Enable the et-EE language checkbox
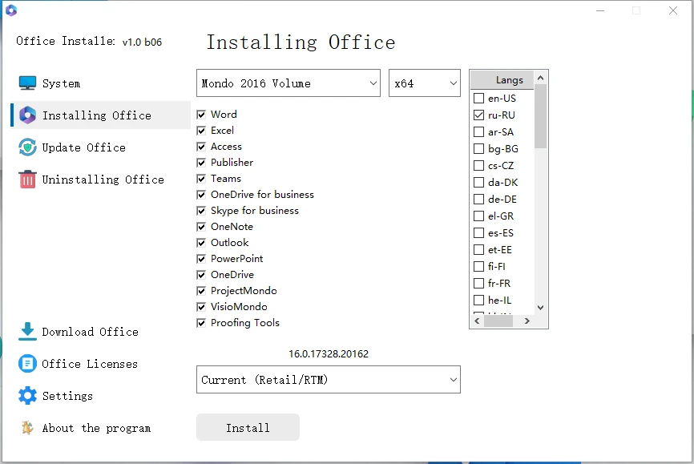 click(x=479, y=250)
